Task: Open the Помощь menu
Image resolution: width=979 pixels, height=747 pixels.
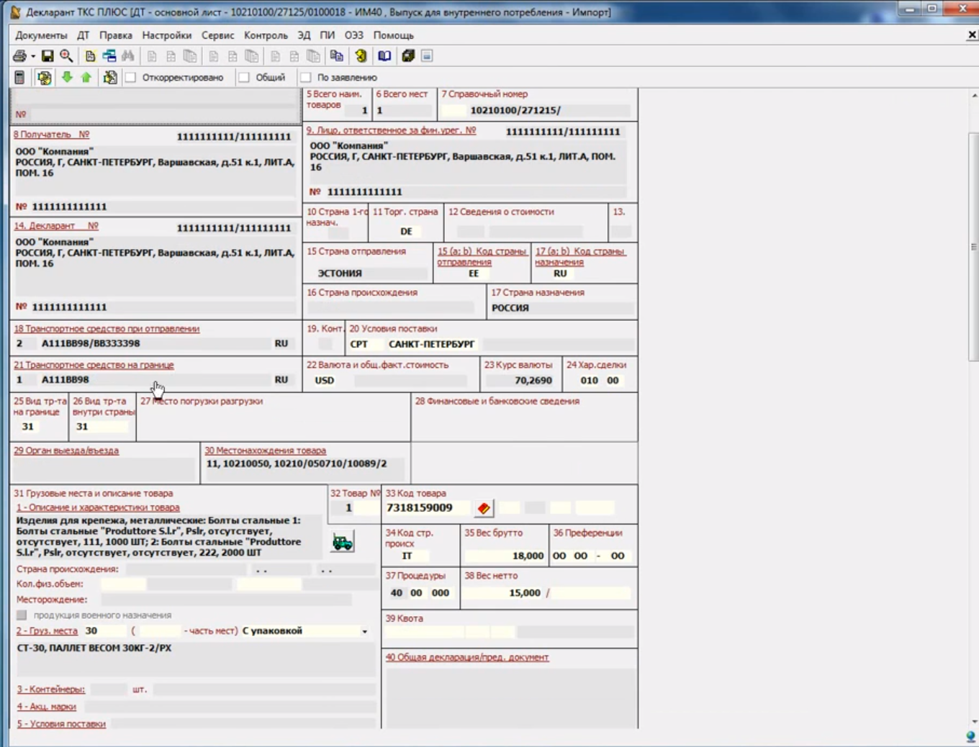Action: [394, 35]
